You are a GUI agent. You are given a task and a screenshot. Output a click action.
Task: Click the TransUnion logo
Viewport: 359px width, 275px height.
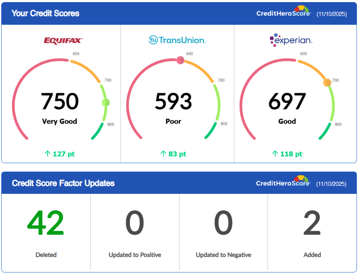[x=177, y=40]
